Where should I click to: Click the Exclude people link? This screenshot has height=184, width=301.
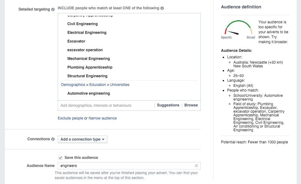[x=70, y=118]
